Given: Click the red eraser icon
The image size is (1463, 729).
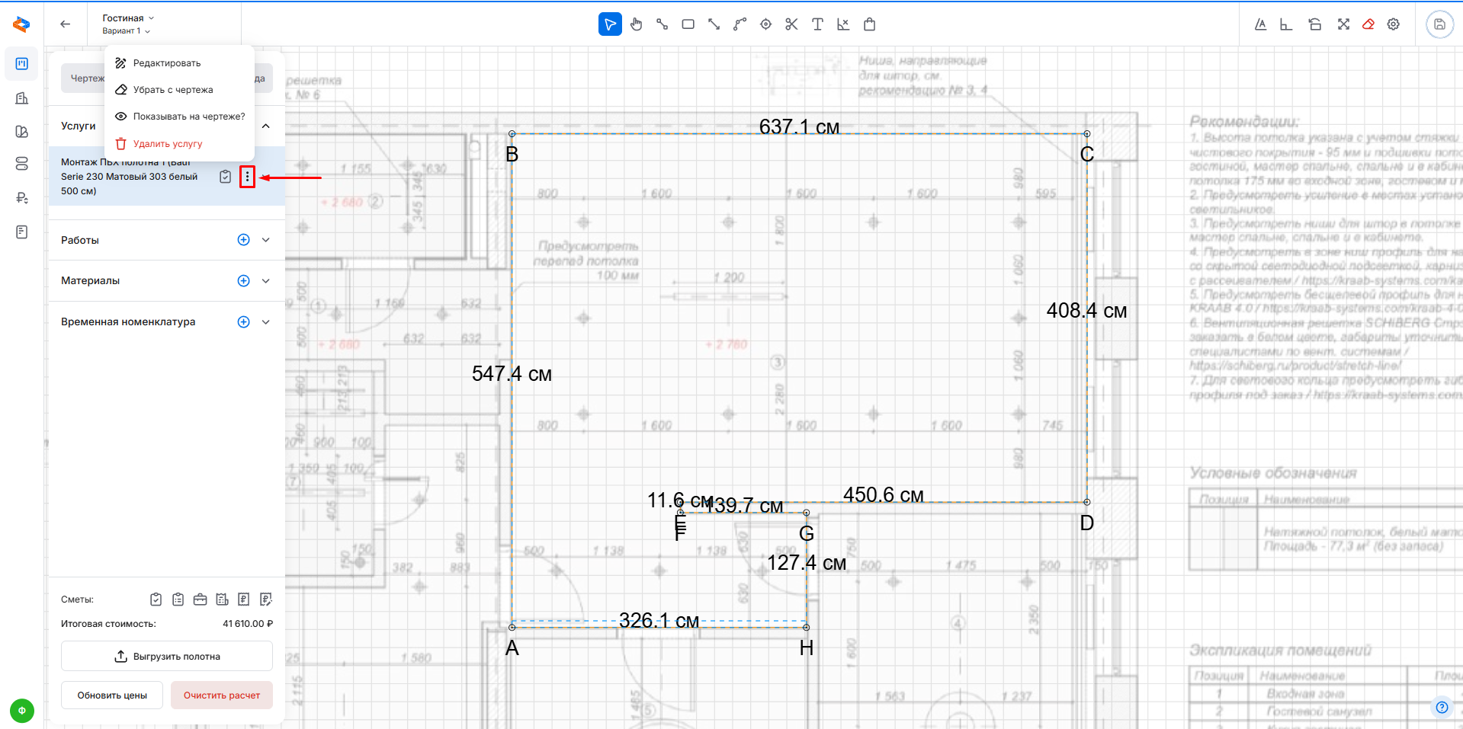Looking at the screenshot, I should (x=1368, y=24).
